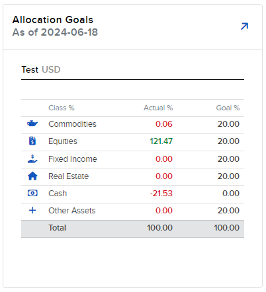Click the Equities document icon

32,141
